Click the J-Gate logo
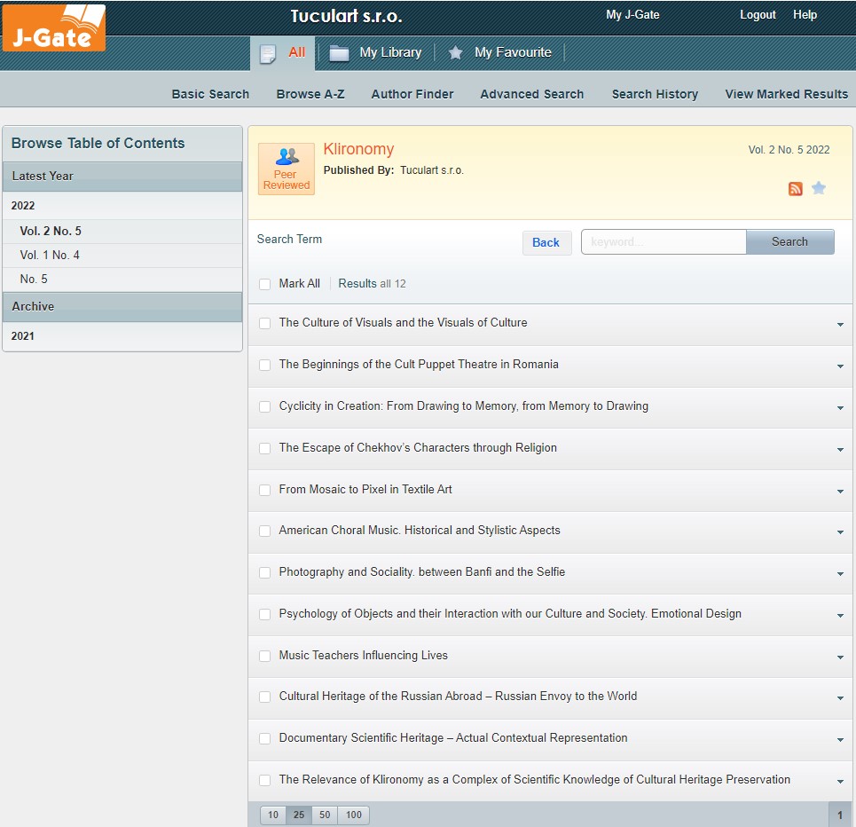Screen dimensions: 856x827 54,28
